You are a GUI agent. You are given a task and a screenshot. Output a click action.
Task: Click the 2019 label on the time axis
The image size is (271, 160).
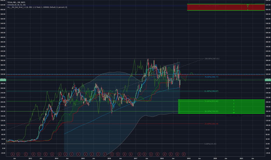coord(189,158)
